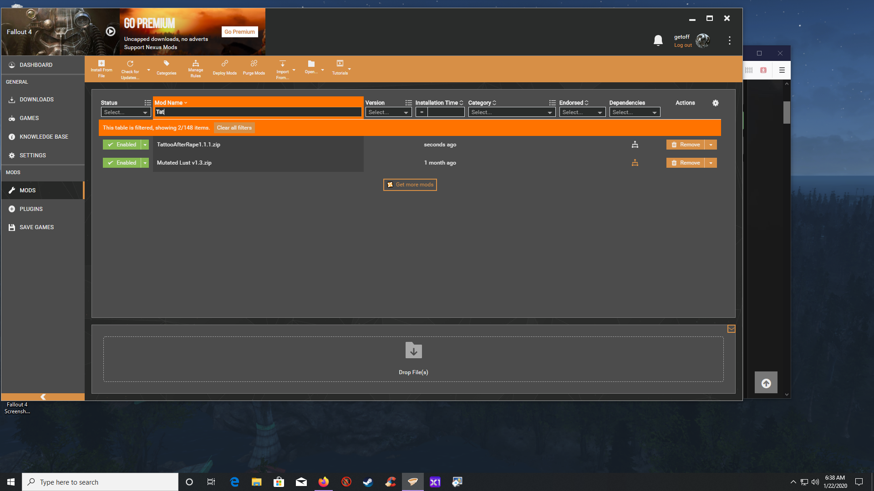Click the getoff user avatar

point(702,40)
